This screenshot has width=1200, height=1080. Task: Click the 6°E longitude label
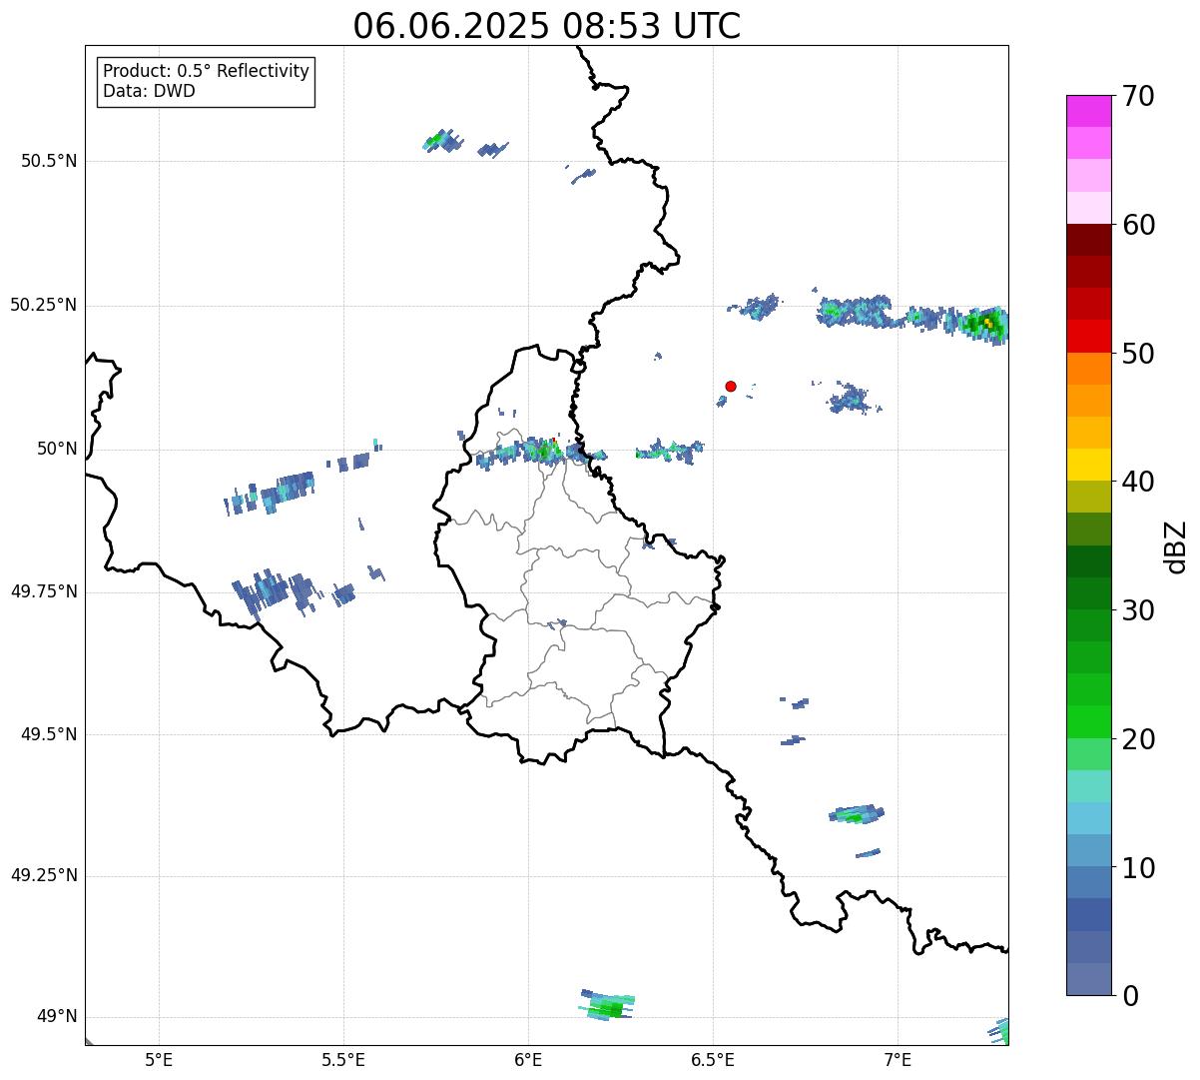click(x=528, y=1060)
